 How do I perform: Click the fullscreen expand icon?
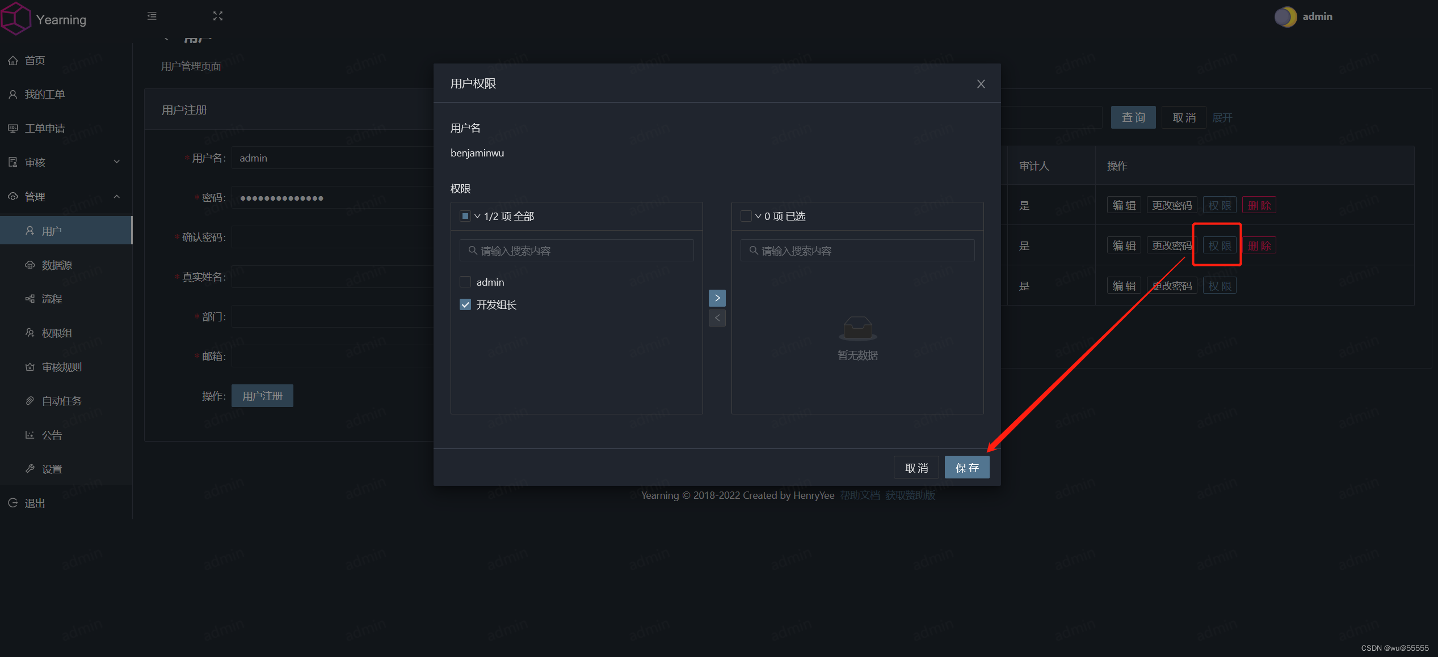coord(218,16)
